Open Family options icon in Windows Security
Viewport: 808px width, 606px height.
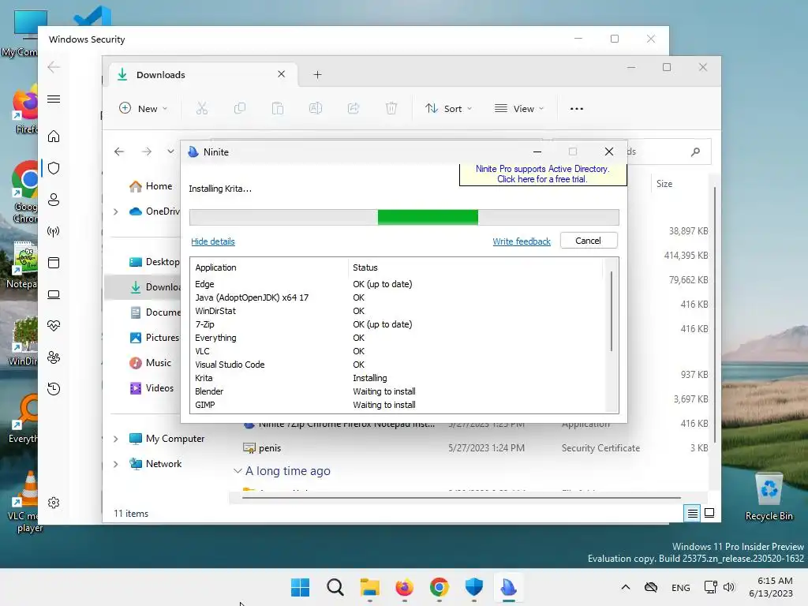coord(54,357)
